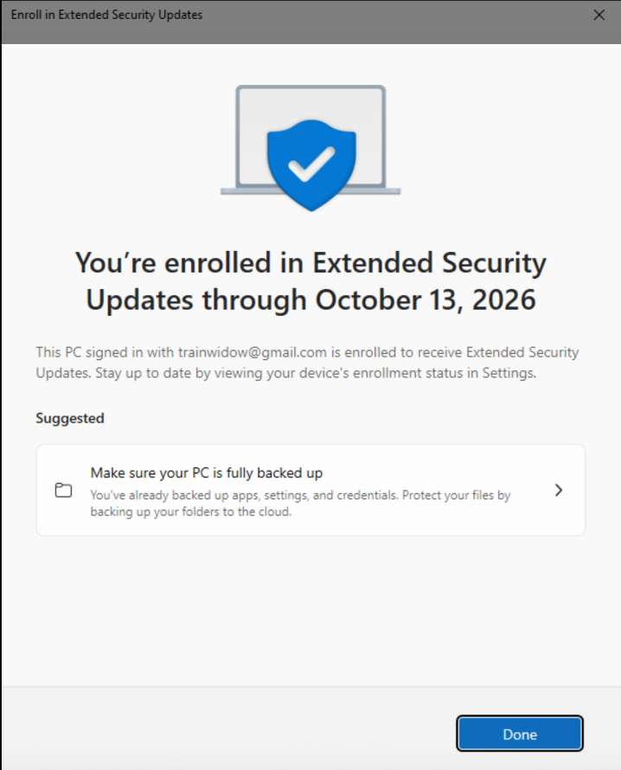The image size is (621, 770).
Task: Close the Extended Security Updates dialog
Action: click(599, 16)
